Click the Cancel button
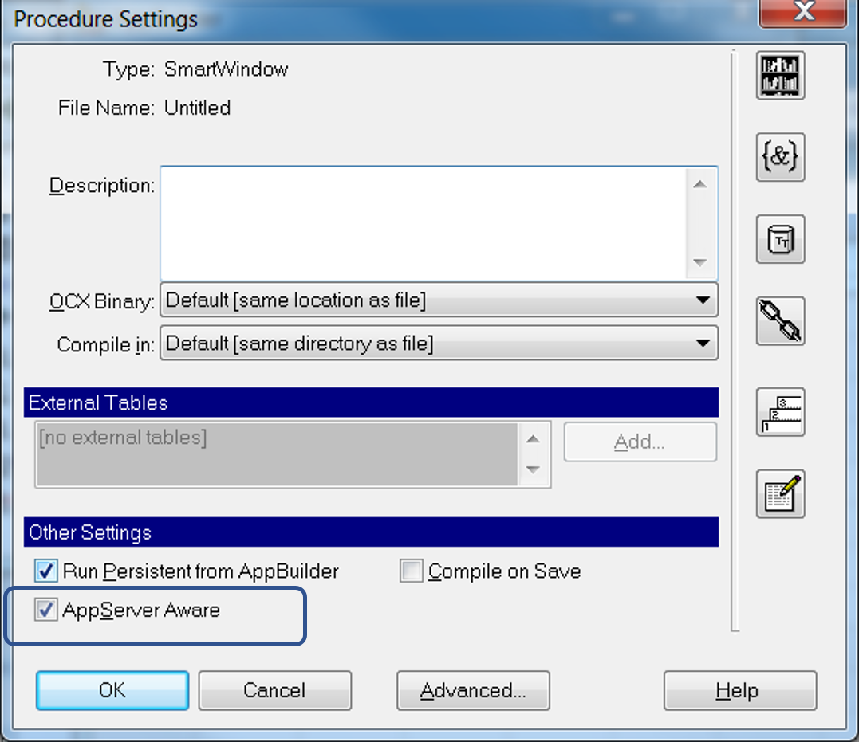This screenshot has height=742, width=859. 274,690
